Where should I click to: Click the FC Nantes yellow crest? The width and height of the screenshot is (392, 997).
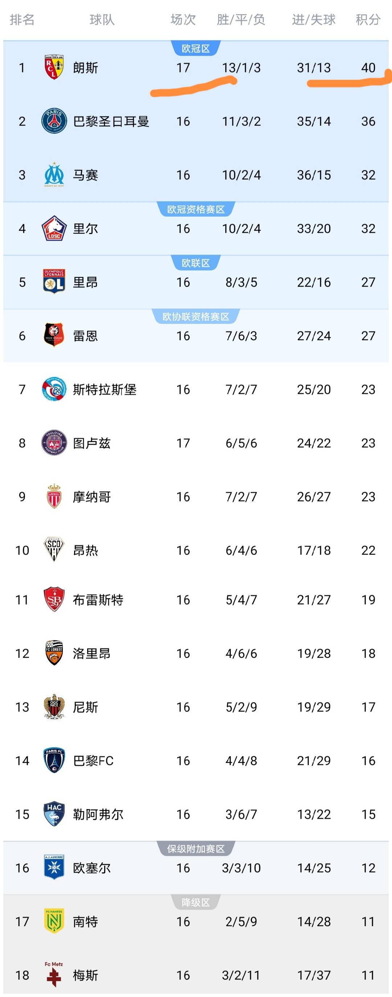coord(54,921)
